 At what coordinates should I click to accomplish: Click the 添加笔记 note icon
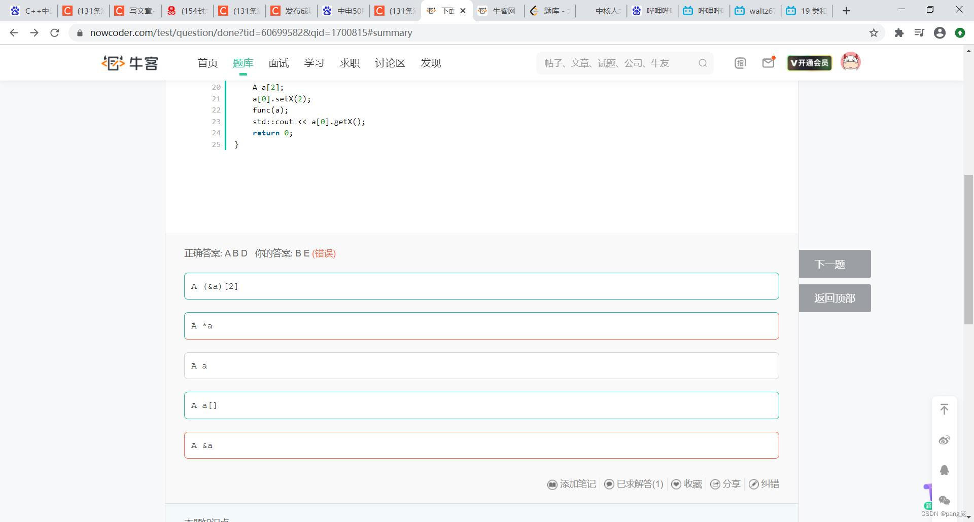pyautogui.click(x=552, y=484)
